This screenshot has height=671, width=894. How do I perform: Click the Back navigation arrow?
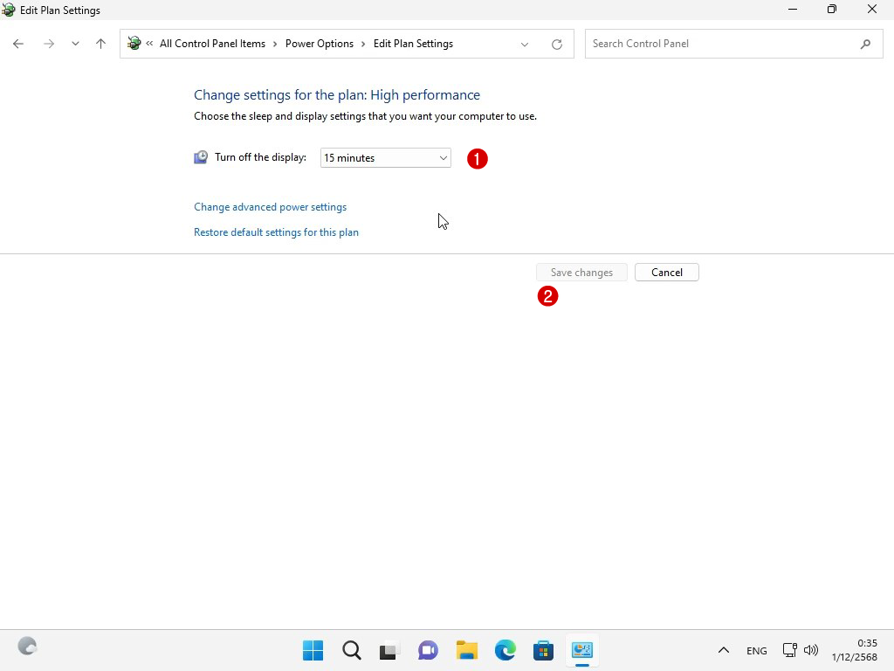(18, 44)
